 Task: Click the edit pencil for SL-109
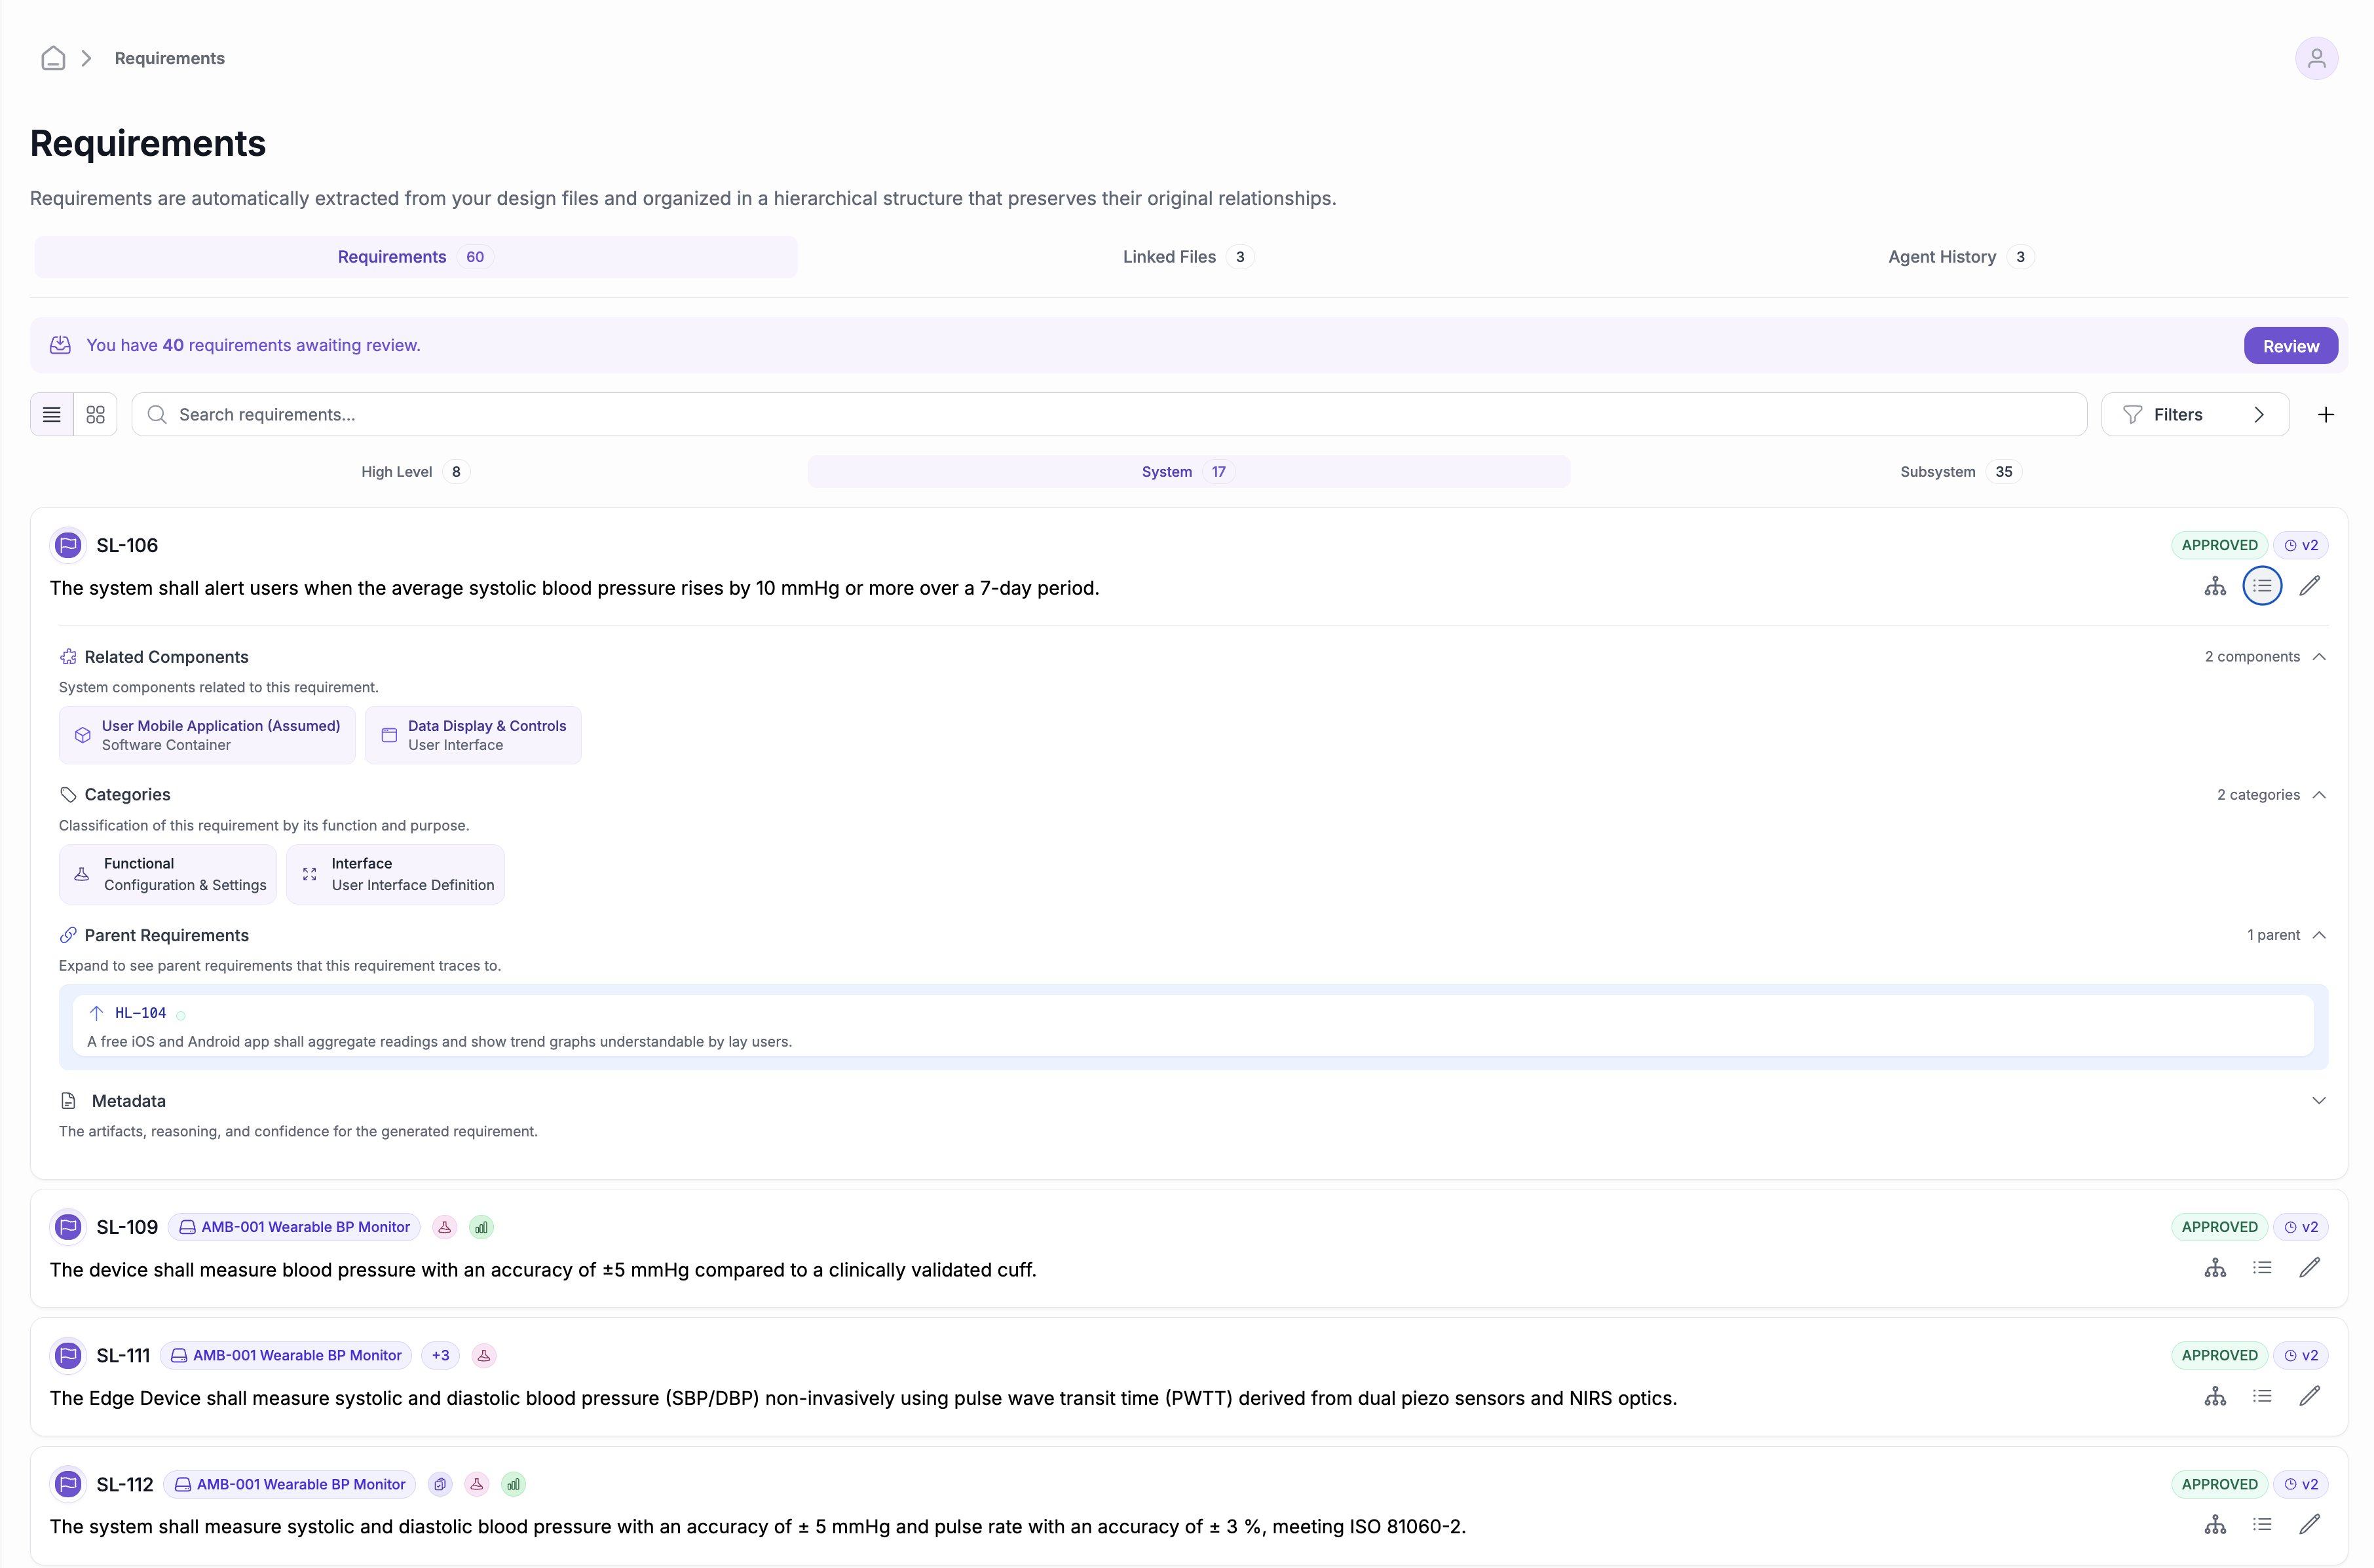click(2309, 1268)
